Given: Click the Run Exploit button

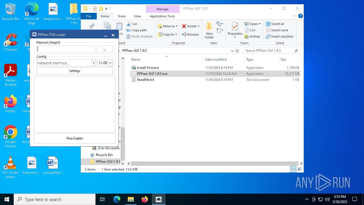Looking at the screenshot, I should [75, 138].
